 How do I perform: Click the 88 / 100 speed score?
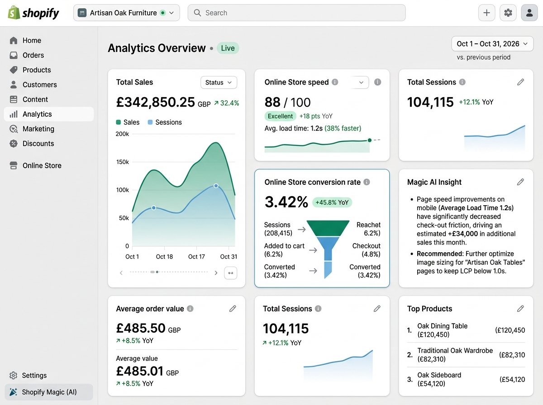click(288, 102)
